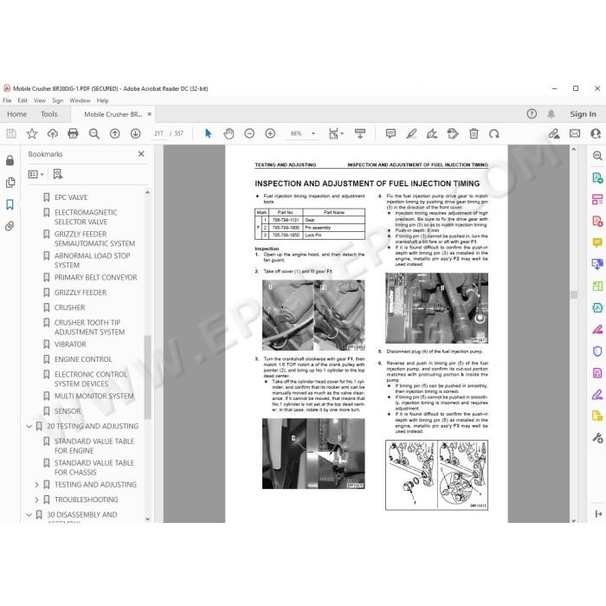Open Export PDF tool in right pane
Image resolution: width=606 pixels, height=606 pixels.
point(597,177)
